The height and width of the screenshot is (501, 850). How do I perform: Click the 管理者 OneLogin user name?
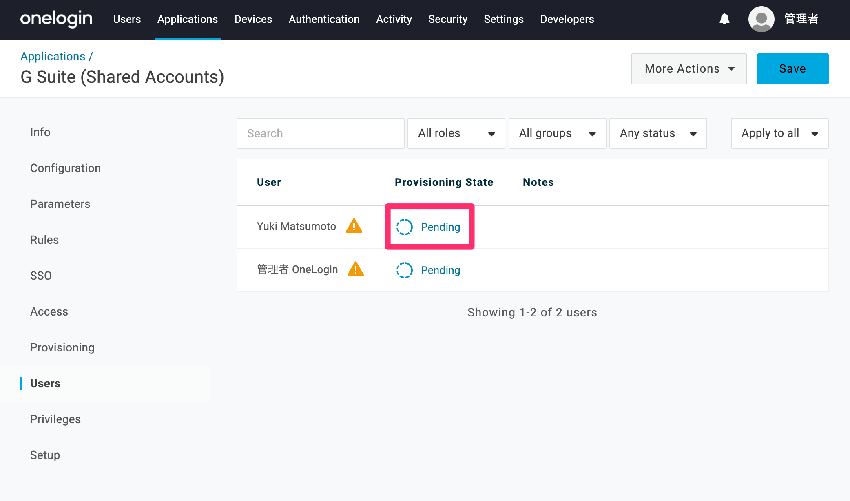pos(297,269)
